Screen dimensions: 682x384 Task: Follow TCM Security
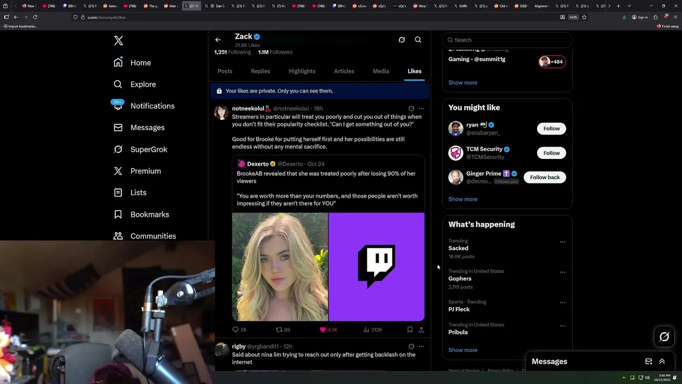coord(551,153)
